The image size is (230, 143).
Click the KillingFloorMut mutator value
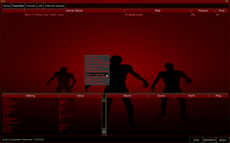pos(64,125)
